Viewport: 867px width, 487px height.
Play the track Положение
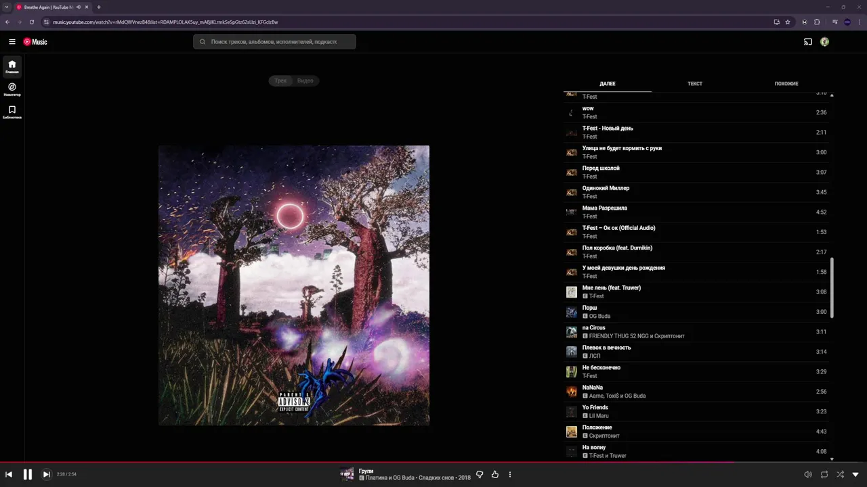point(696,432)
